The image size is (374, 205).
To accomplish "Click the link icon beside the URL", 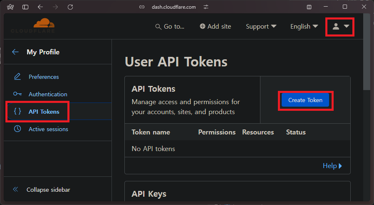I will (x=142, y=7).
